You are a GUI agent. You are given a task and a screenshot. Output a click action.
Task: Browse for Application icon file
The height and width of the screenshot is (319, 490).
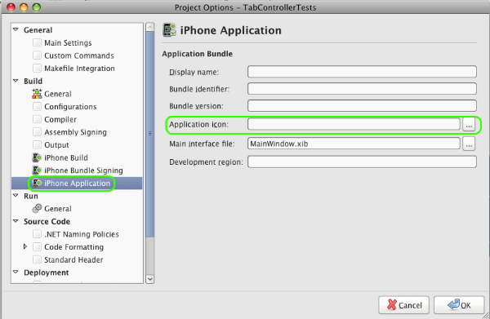pyautogui.click(x=469, y=125)
